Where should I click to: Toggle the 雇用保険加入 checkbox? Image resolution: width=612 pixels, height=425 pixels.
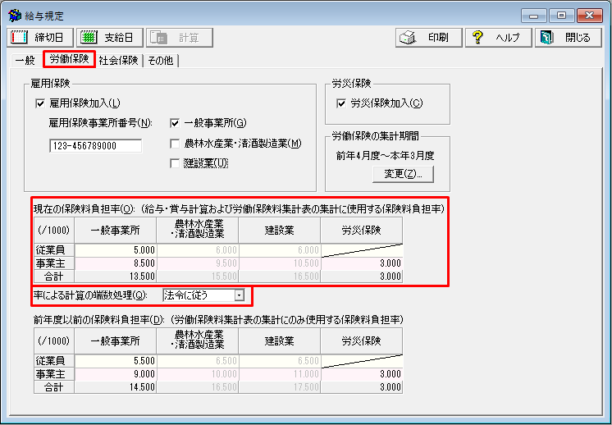40,103
